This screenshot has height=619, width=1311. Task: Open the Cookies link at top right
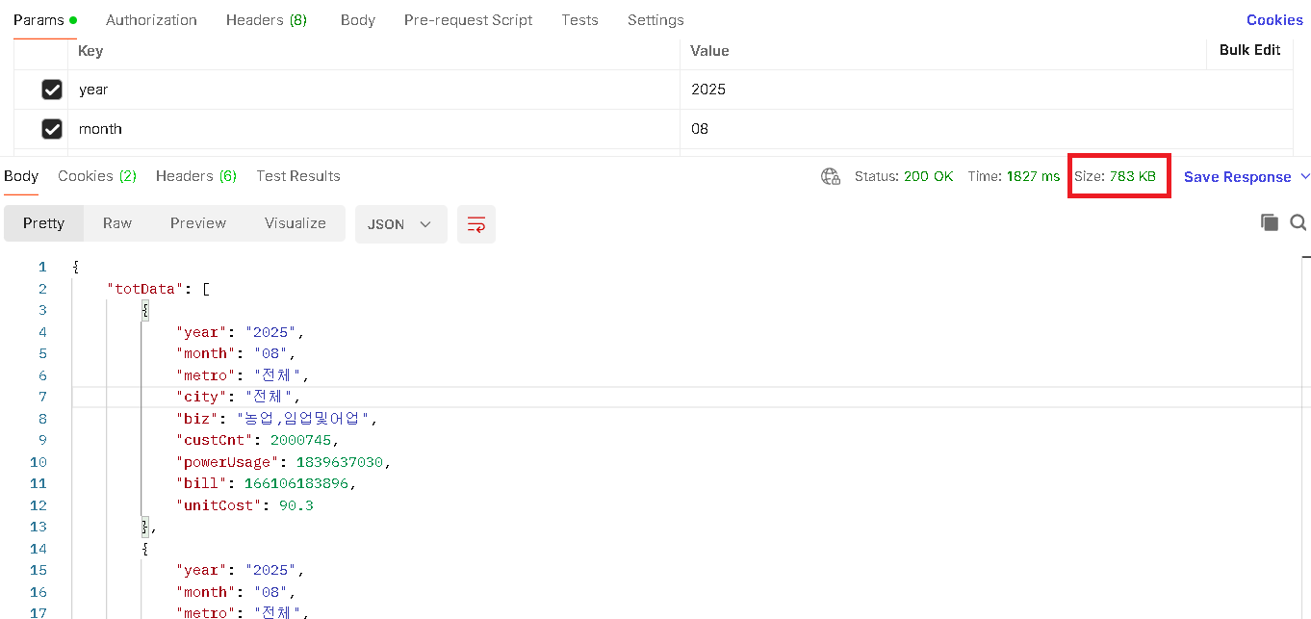pos(1273,20)
